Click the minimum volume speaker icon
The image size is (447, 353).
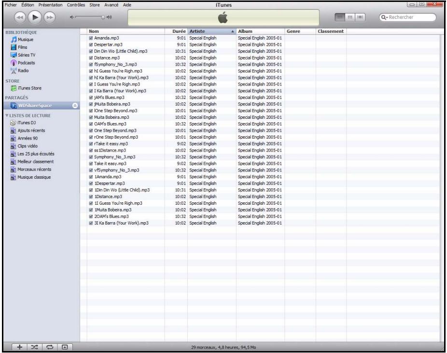[x=71, y=17]
